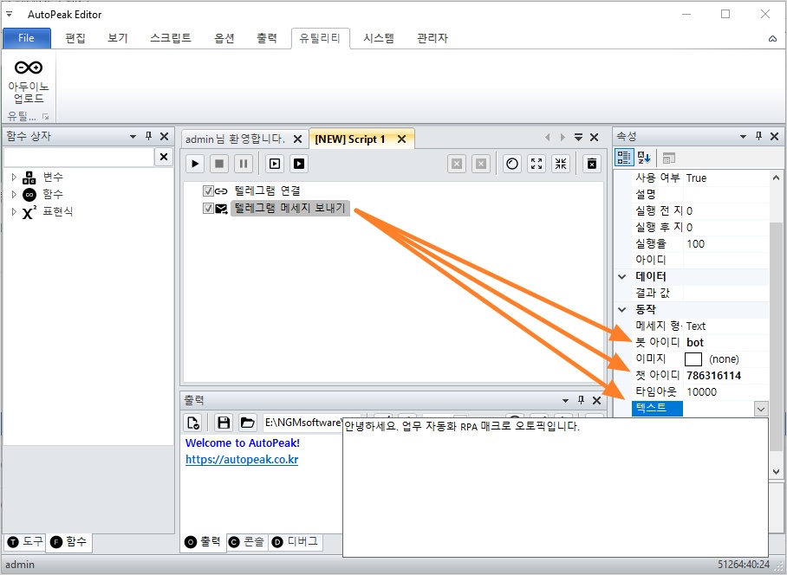Uncheck the 텔레그램 메세지 보내기 step checkbox

click(208, 208)
